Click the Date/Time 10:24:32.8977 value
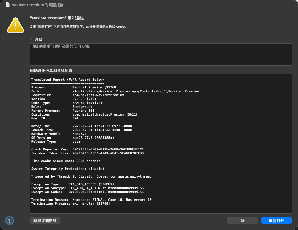 pos(102,126)
